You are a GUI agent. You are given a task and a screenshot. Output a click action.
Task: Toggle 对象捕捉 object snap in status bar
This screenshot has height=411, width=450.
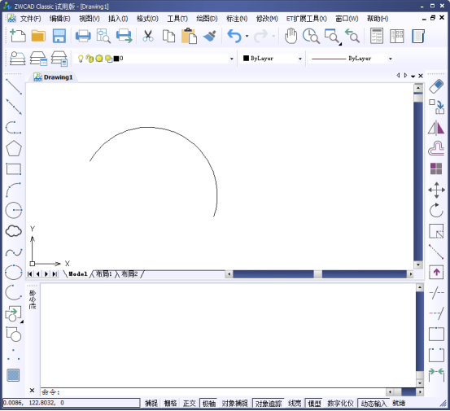point(234,403)
